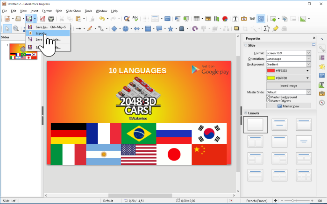The image size is (327, 204).
Task: Click the 10 LANGUAGES title text
Action: click(137, 70)
